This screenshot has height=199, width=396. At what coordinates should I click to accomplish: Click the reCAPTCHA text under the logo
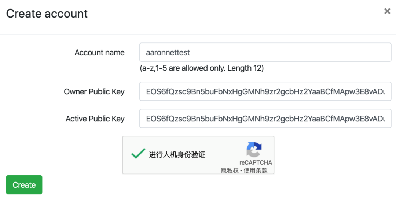[x=256, y=163]
